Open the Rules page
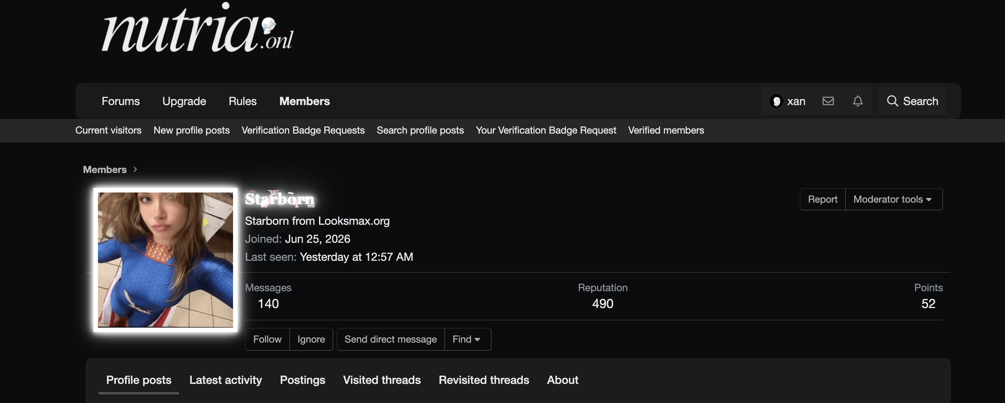 243,101
